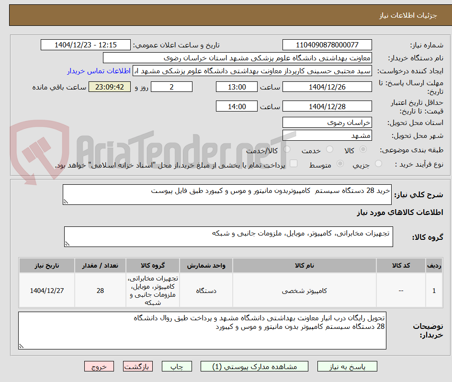Select the متوسط purchase type radio
The height and width of the screenshot is (382, 452).
(340, 164)
